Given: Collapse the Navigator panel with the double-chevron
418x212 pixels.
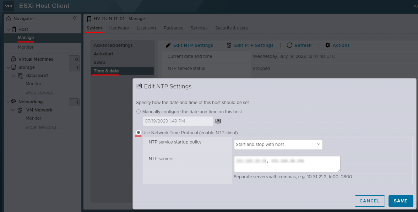Looking at the screenshot, I should click(x=75, y=18).
